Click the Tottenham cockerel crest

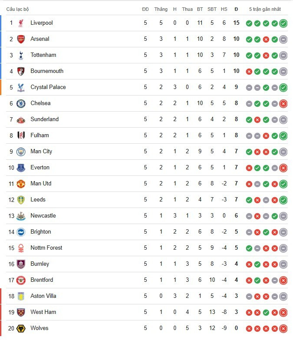(21, 55)
